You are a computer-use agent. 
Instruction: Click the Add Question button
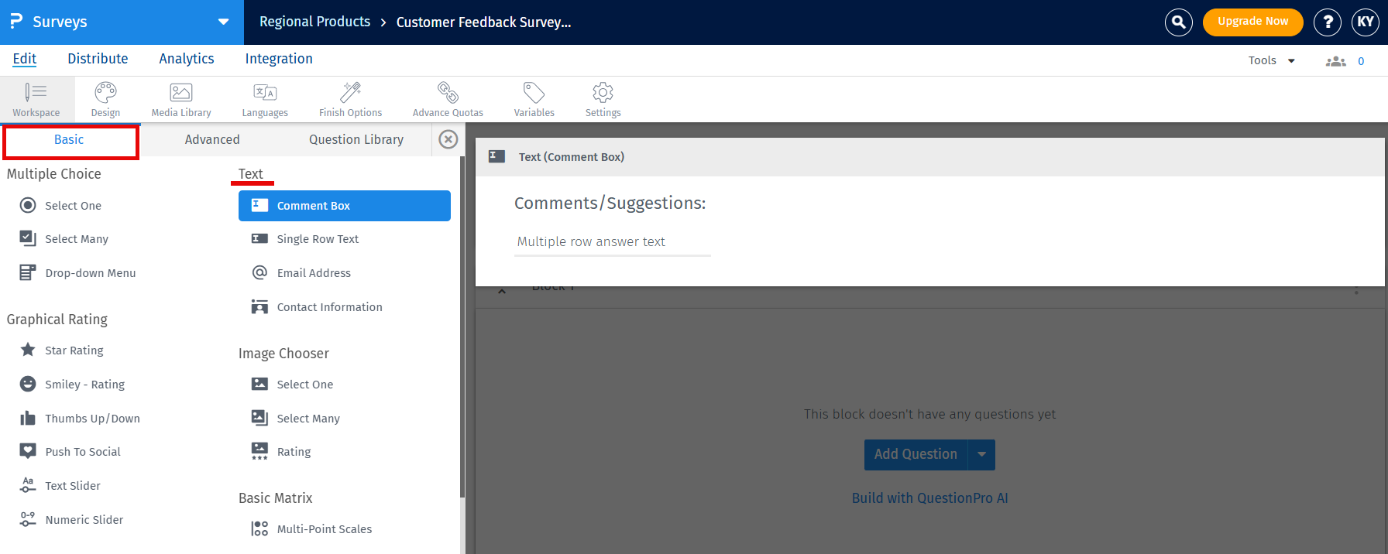coord(916,454)
